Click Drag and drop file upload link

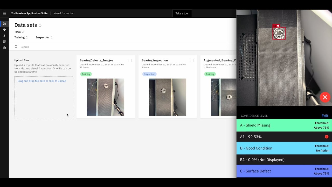tap(42, 81)
